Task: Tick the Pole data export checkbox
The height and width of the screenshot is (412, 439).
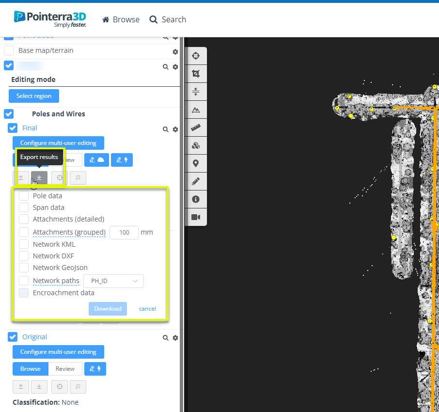Action: click(x=24, y=196)
